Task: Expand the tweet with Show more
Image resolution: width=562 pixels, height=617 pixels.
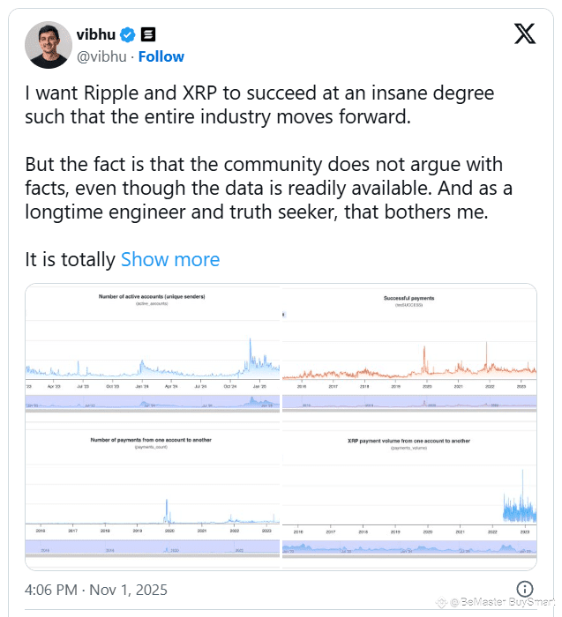Action: (170, 259)
